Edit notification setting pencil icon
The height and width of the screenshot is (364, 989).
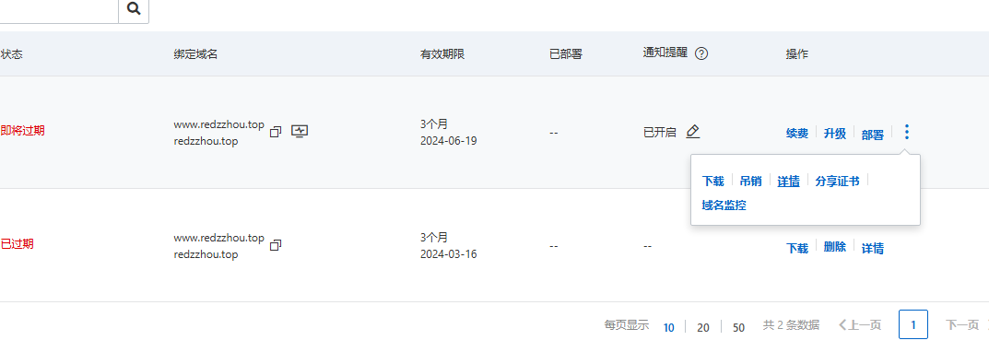coord(692,131)
